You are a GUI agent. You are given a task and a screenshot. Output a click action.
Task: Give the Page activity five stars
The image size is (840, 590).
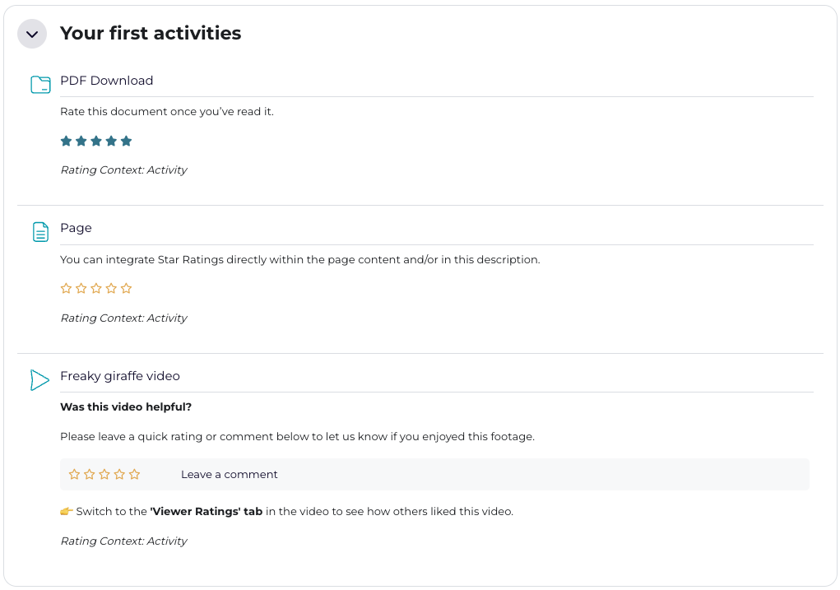(126, 288)
